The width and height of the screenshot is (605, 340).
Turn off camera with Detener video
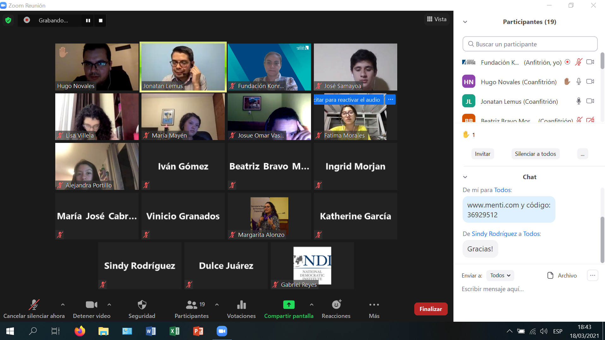click(x=91, y=305)
